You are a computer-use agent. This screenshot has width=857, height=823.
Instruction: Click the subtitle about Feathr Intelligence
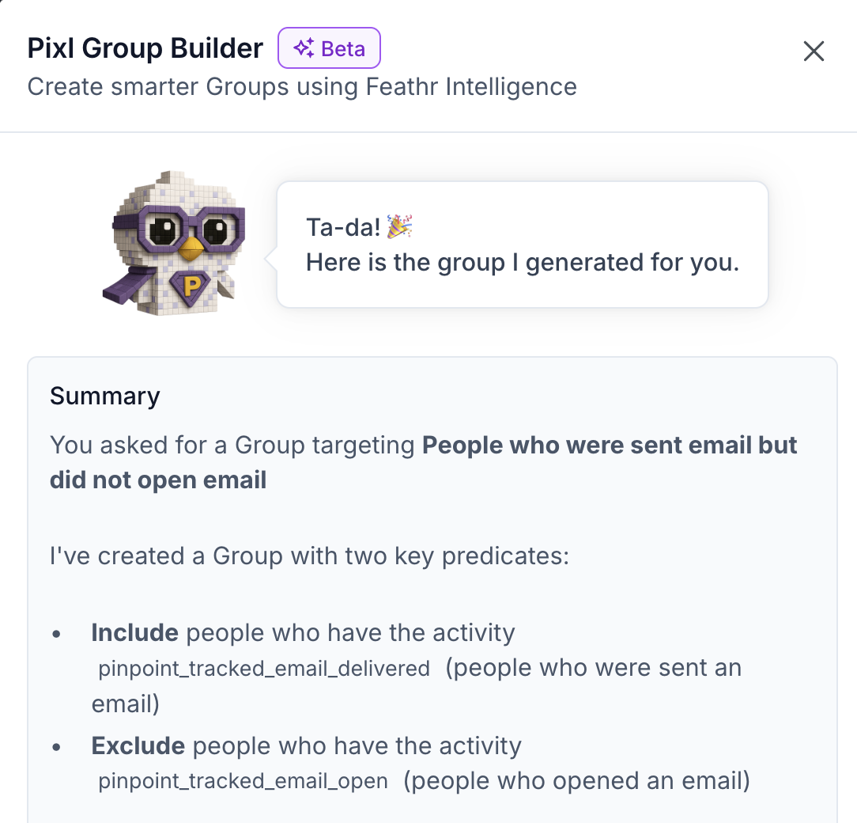[x=302, y=87]
